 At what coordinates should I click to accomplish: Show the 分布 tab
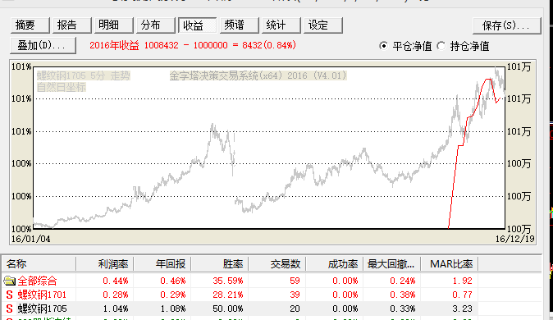coord(156,25)
